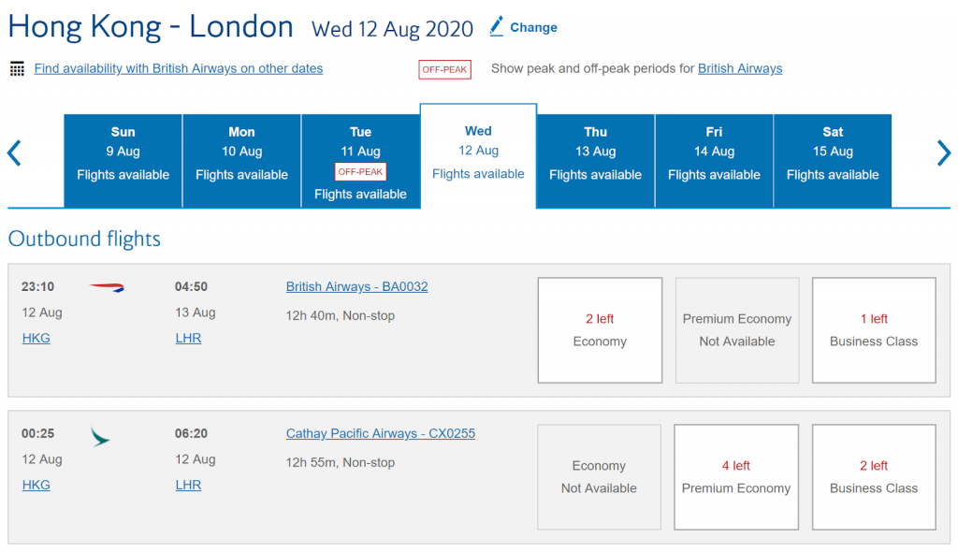The image size is (958, 552).
Task: Choose Business Class 2 left on CX0255
Action: pyautogui.click(x=874, y=477)
